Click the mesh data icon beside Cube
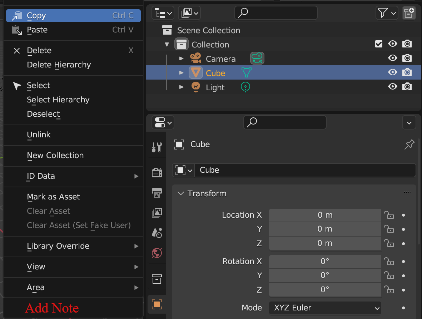422x319 pixels. (x=246, y=72)
